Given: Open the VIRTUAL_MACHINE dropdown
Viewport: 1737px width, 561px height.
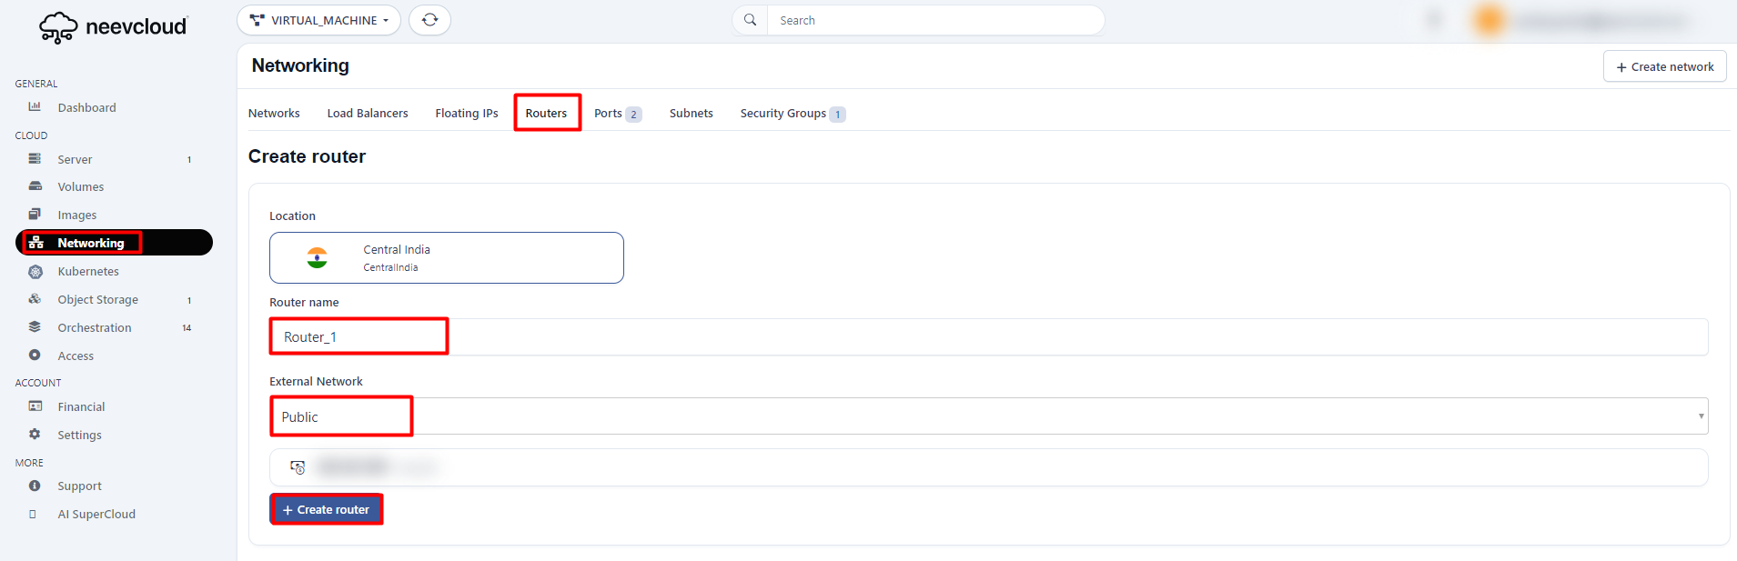Looking at the screenshot, I should coord(318,20).
